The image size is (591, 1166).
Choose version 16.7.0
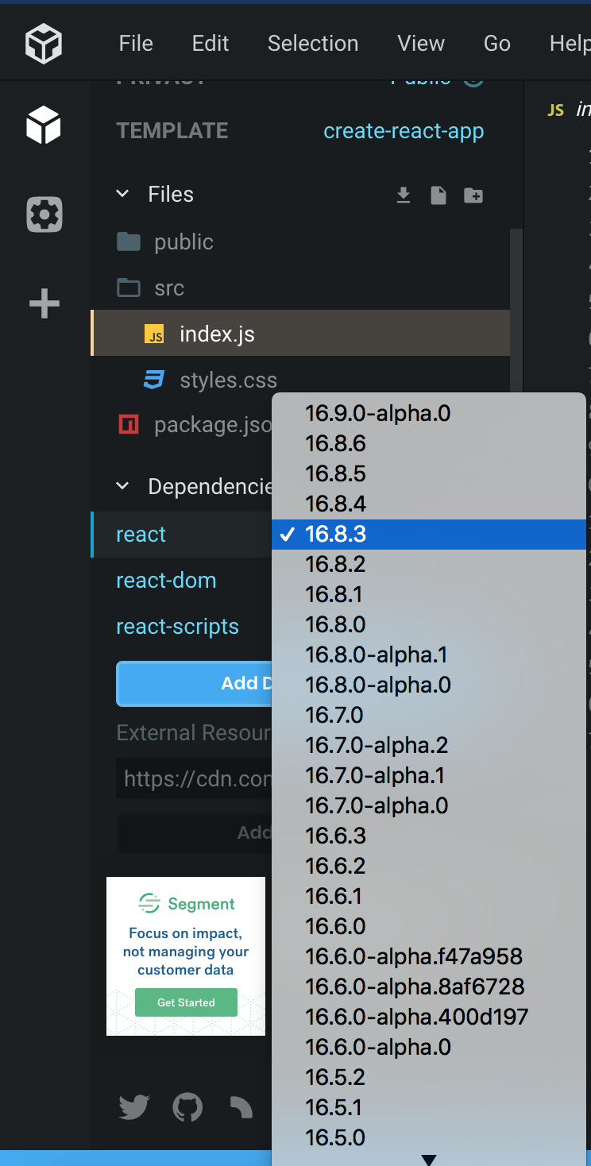[x=429, y=715]
